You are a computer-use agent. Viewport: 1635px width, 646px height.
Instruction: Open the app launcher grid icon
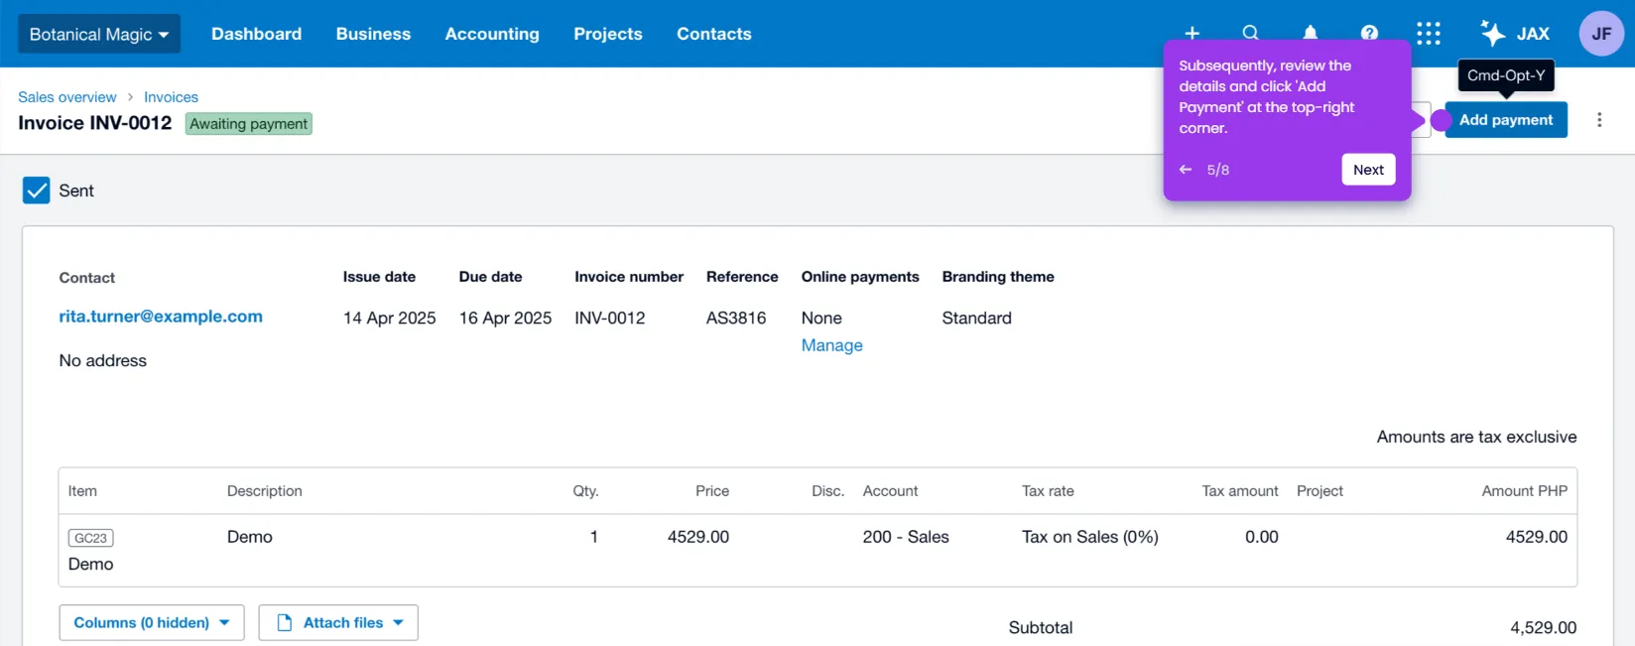click(1429, 34)
